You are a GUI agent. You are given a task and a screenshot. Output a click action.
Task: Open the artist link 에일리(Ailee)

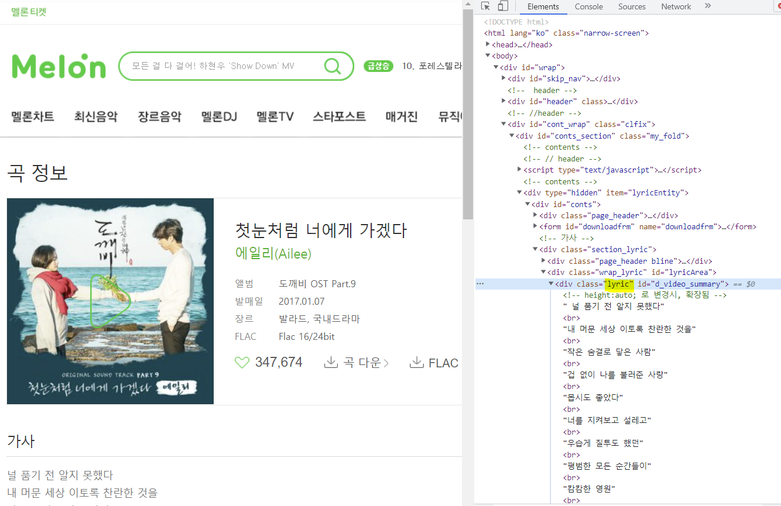[x=273, y=254]
